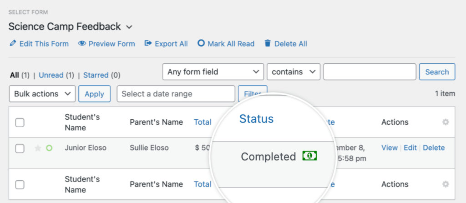The width and height of the screenshot is (466, 203).
Task: Click the Select a date range field
Action: (x=176, y=94)
